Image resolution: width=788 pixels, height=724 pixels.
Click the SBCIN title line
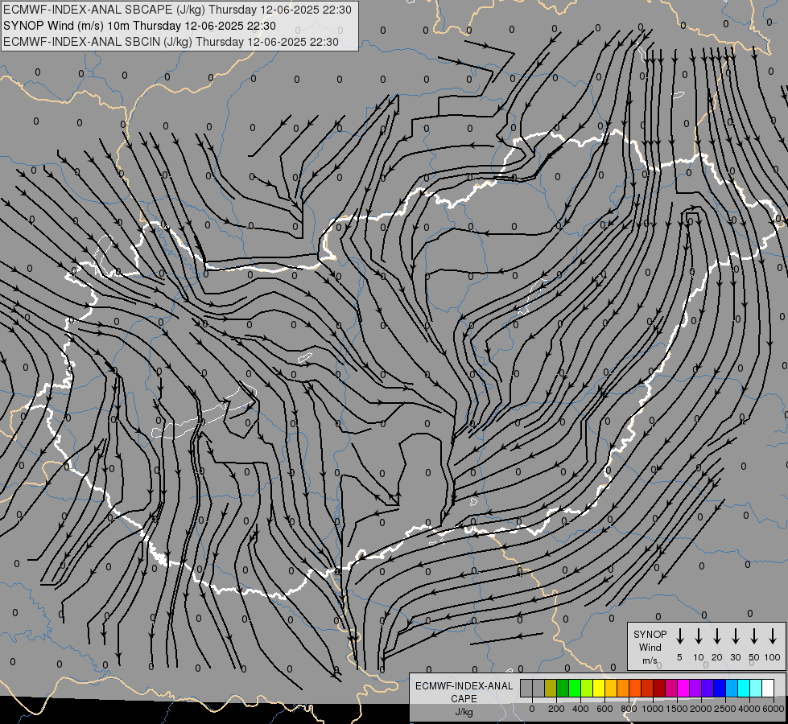(171, 42)
